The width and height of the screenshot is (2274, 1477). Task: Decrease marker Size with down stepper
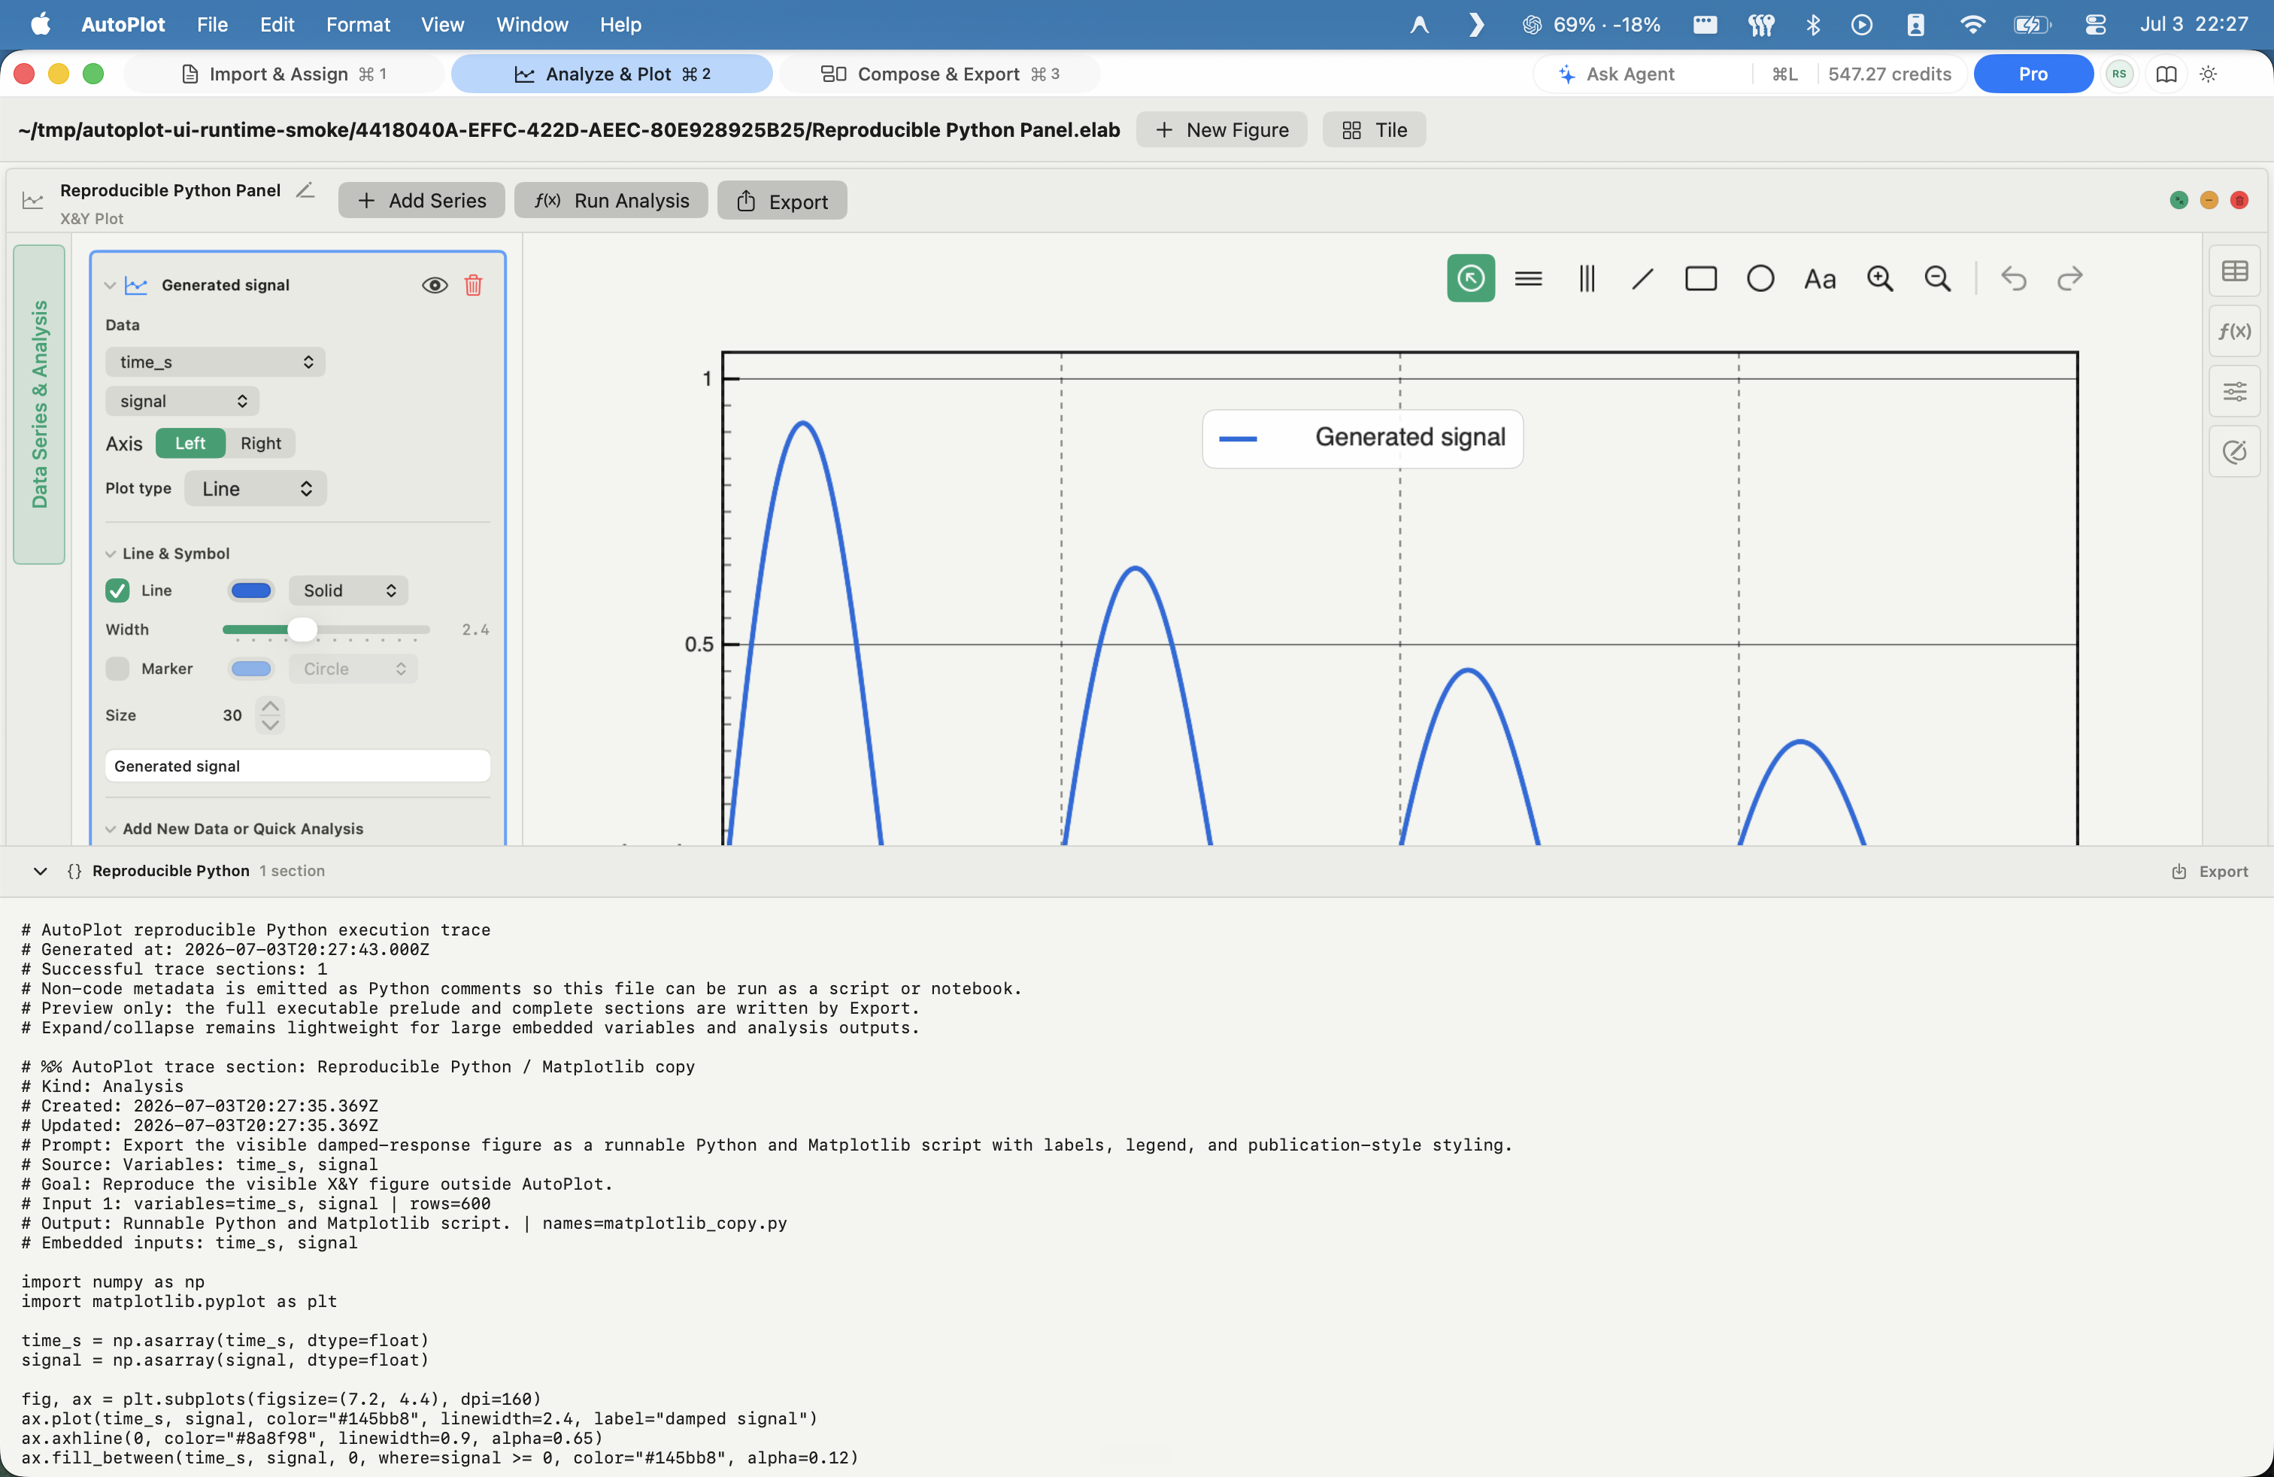271,725
